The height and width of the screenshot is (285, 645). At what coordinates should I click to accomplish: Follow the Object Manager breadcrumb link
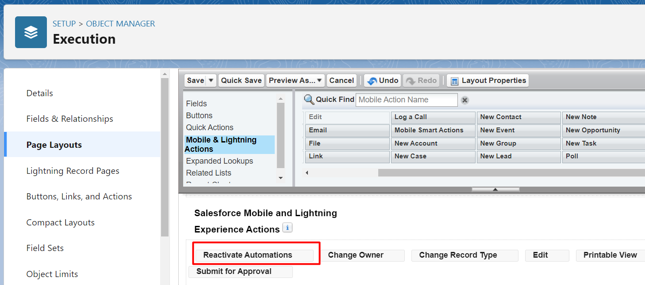(x=120, y=24)
